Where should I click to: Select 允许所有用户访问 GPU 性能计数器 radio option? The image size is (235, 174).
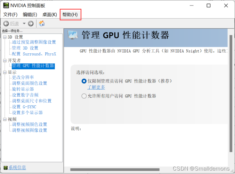pyautogui.click(x=84, y=96)
